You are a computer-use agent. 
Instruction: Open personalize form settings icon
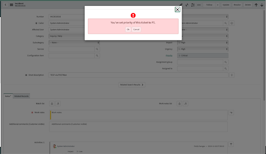pos(193,5)
